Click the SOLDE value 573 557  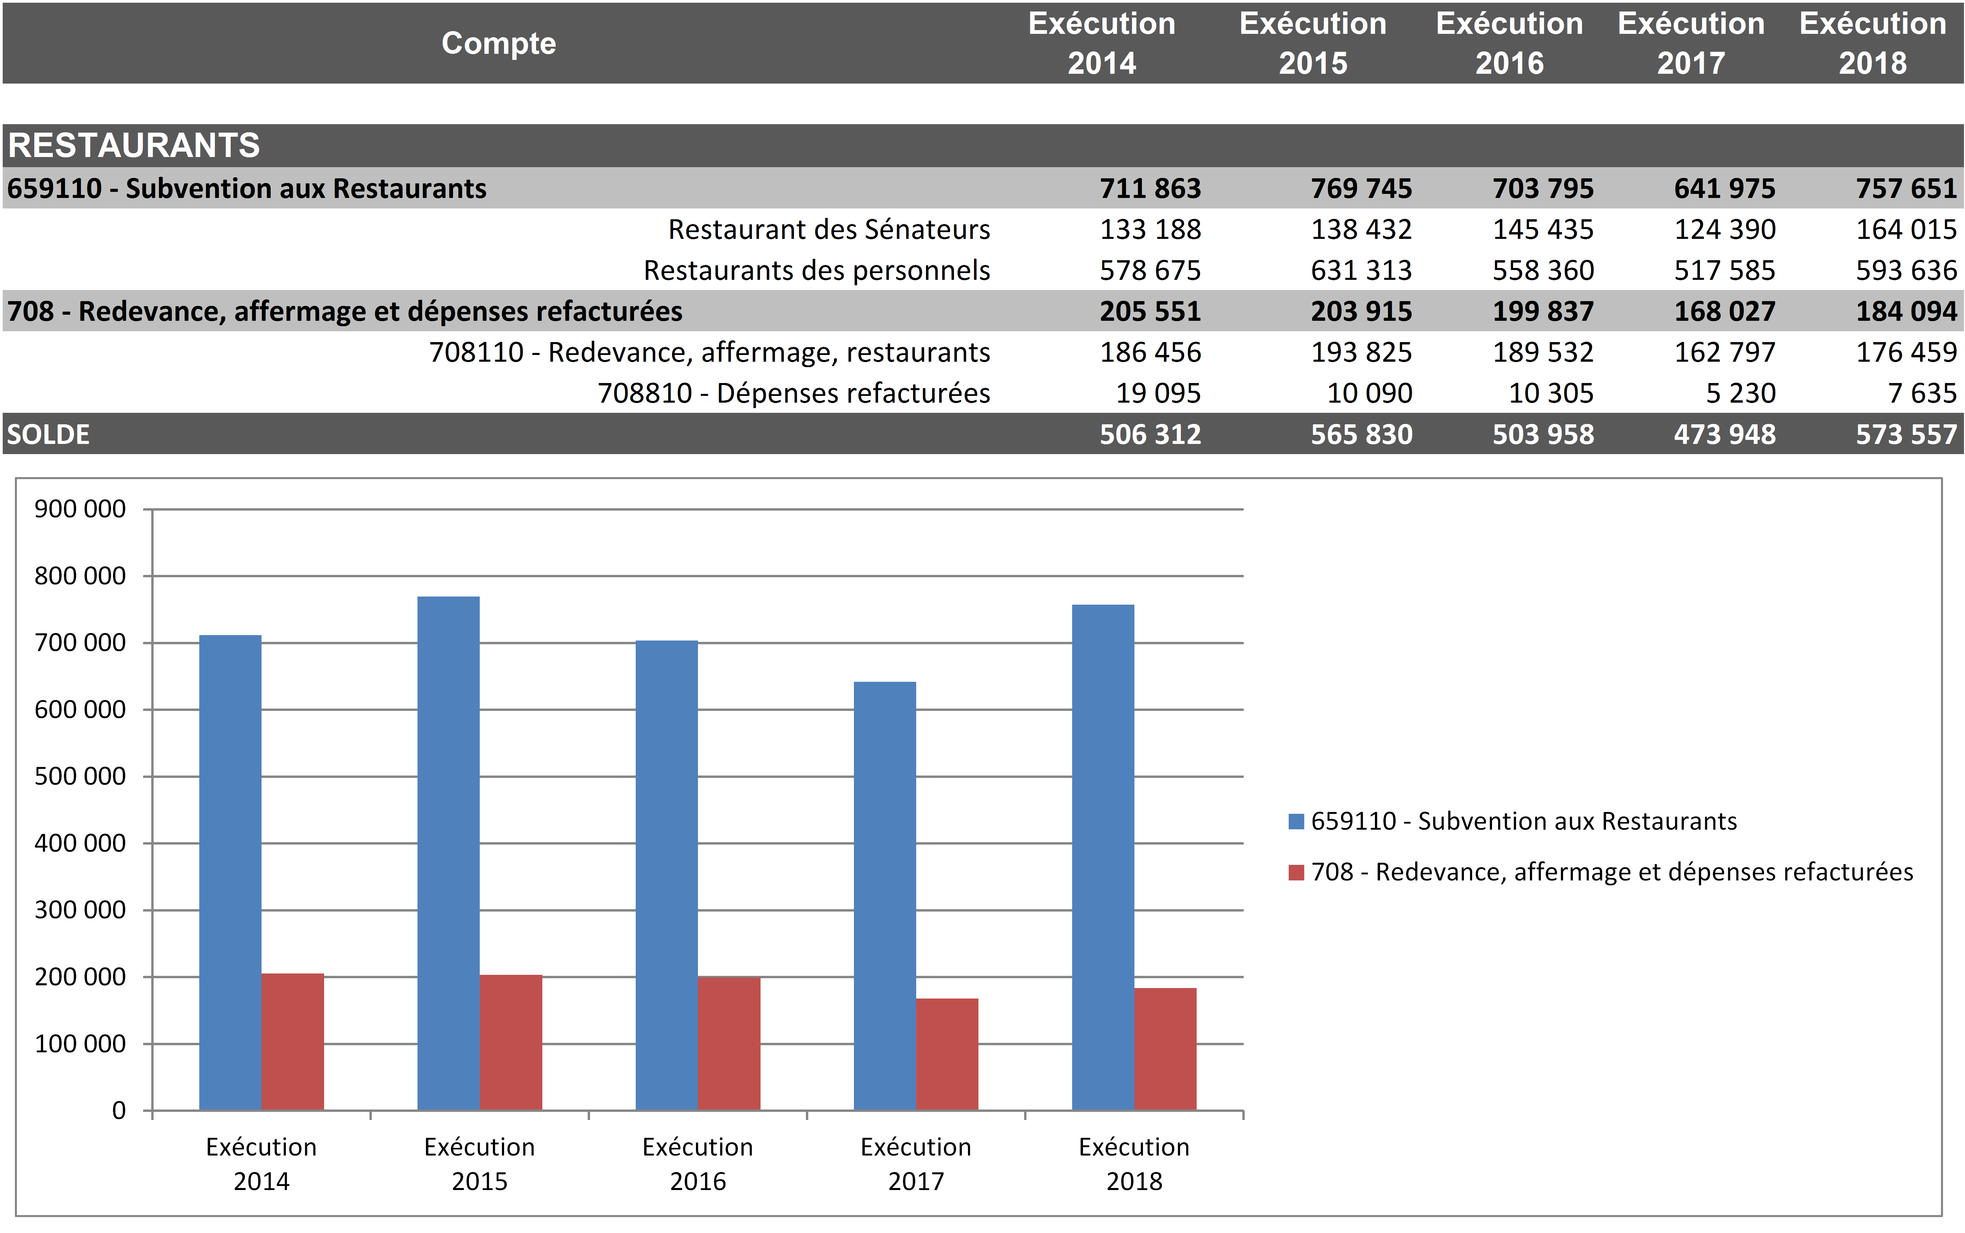point(1905,434)
